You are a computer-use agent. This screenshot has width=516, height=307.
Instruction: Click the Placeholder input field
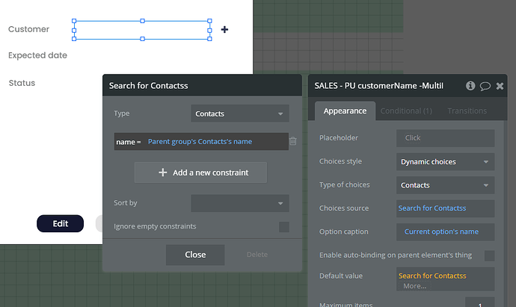tap(445, 138)
